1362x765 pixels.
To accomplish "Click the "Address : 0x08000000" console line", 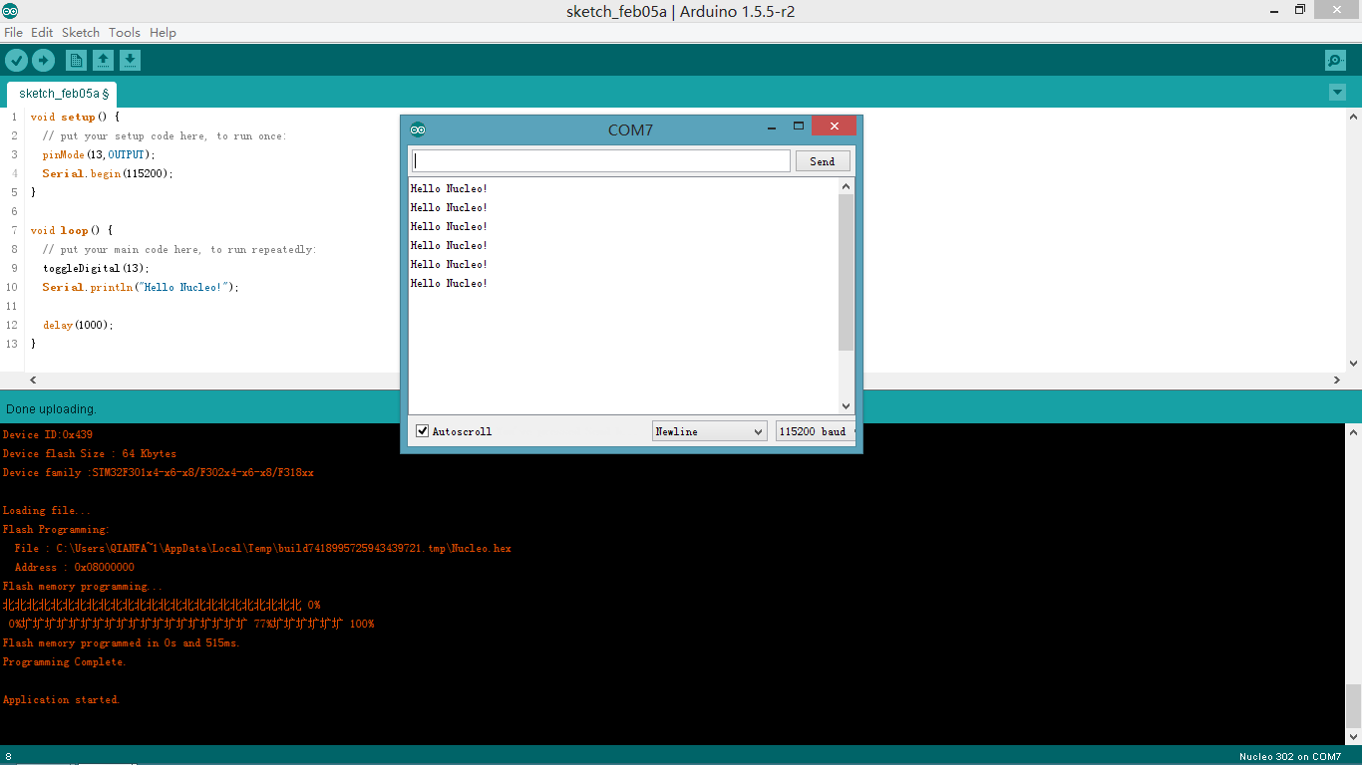I will click(74, 567).
